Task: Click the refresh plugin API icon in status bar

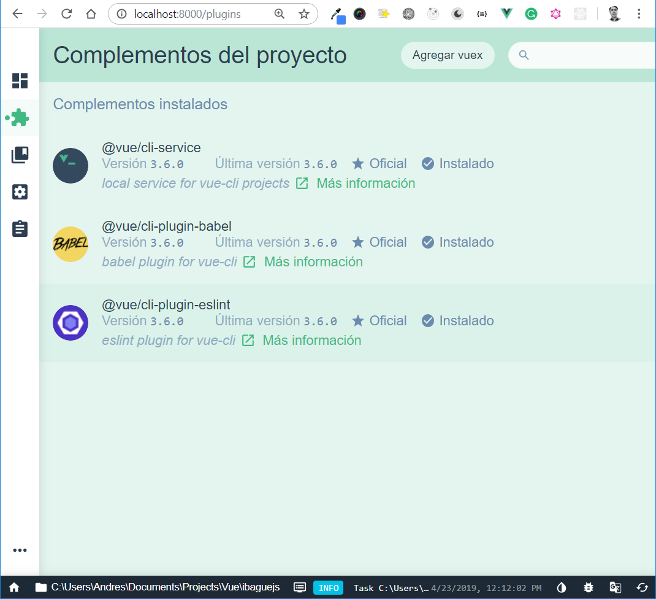Action: pyautogui.click(x=642, y=588)
